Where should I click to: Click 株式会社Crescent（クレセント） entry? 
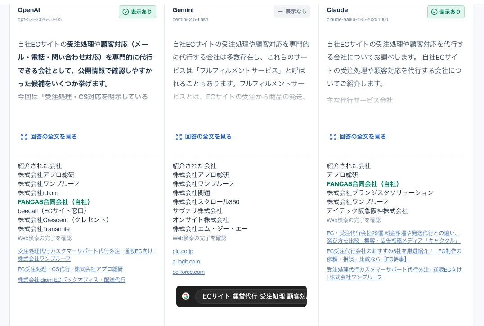point(63,220)
